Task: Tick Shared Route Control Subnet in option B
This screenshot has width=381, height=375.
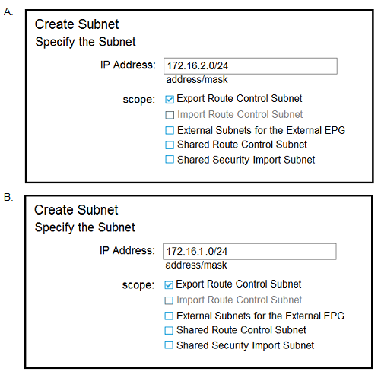Action: point(169,330)
